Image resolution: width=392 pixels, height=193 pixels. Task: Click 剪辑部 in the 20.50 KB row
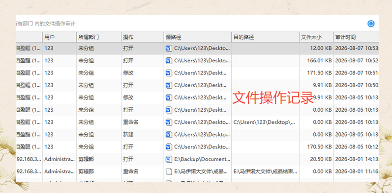pos(86,159)
